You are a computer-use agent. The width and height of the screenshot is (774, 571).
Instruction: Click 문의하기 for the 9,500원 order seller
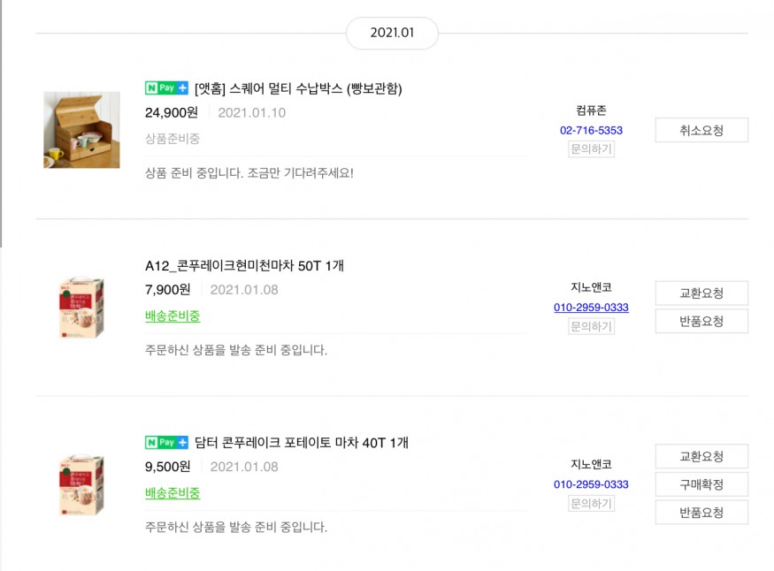pos(591,503)
